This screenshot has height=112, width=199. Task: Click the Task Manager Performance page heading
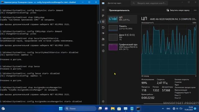(119, 10)
